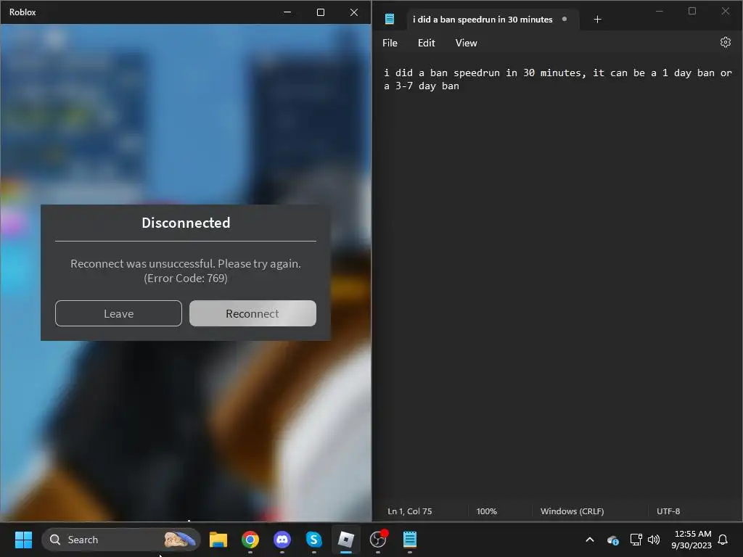Click the Disconnected dialog heading

tap(186, 223)
